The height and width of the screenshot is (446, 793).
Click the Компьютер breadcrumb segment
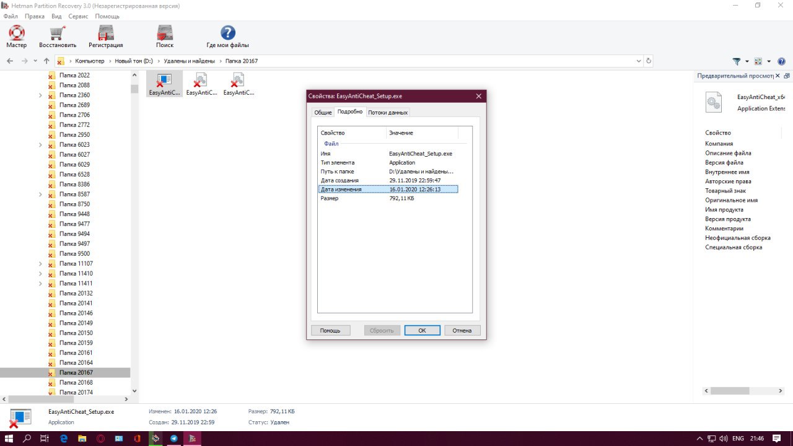click(90, 61)
